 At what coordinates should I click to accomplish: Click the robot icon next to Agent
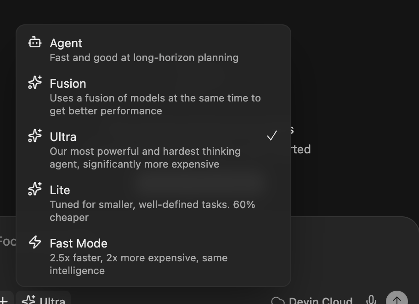[x=35, y=42]
